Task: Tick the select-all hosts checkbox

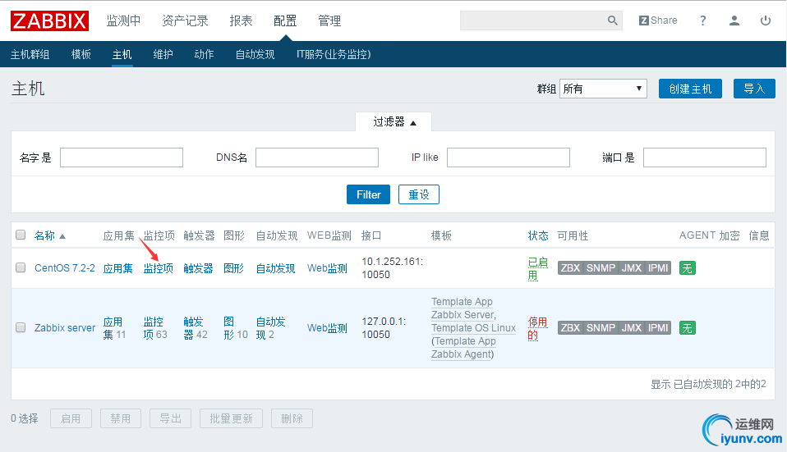Action: point(21,235)
